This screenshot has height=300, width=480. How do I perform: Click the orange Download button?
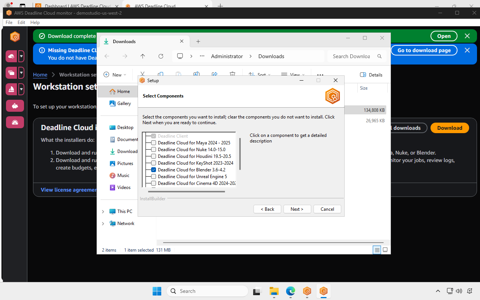click(x=449, y=127)
